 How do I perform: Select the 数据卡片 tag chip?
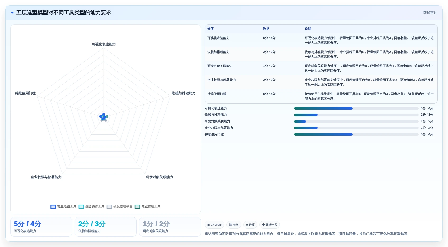click(270, 225)
